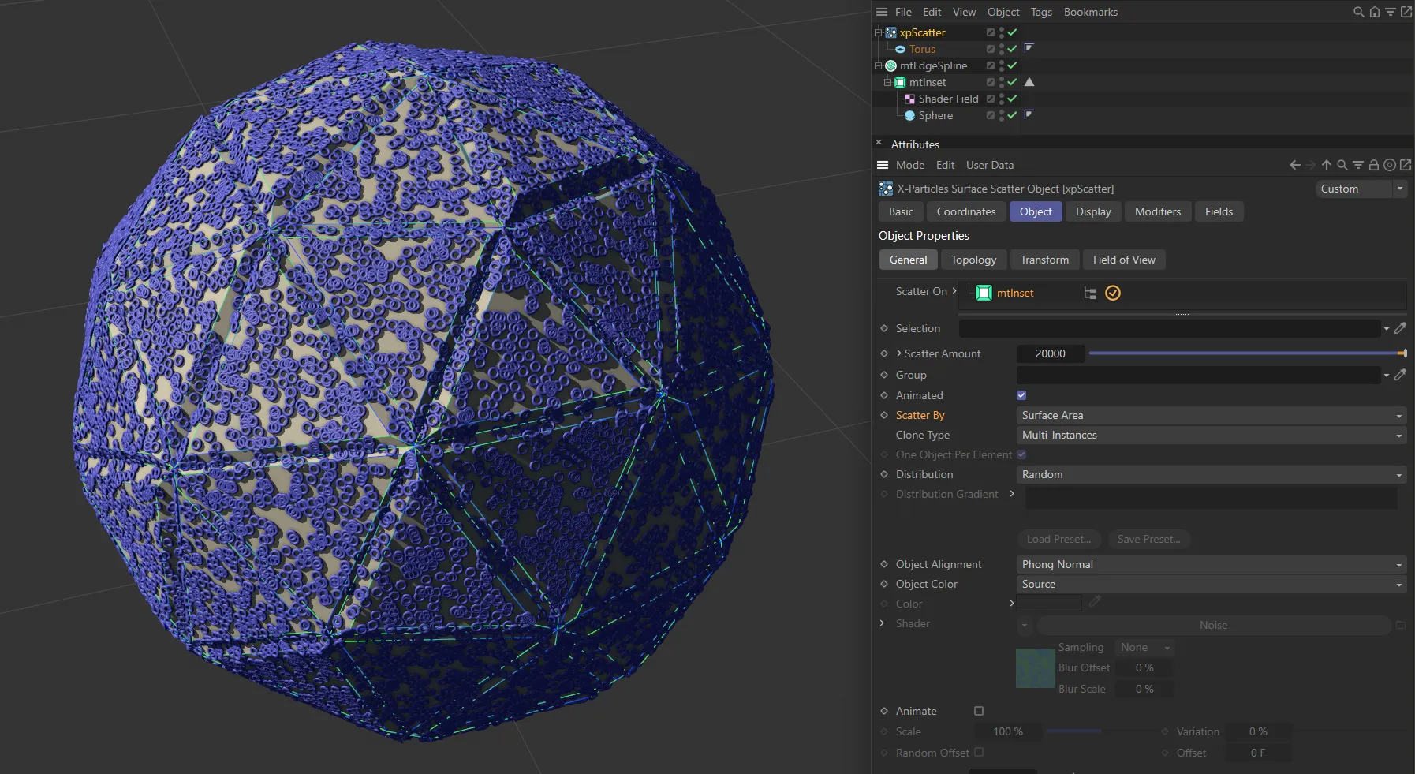
Task: Select the mtEdgeSpline generator icon
Action: point(890,65)
